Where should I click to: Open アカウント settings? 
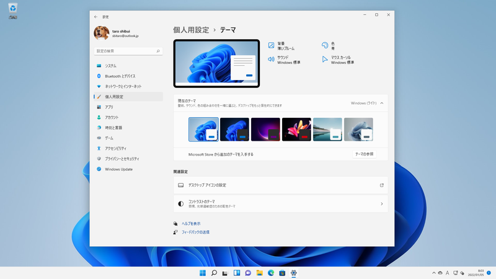click(x=128, y=117)
